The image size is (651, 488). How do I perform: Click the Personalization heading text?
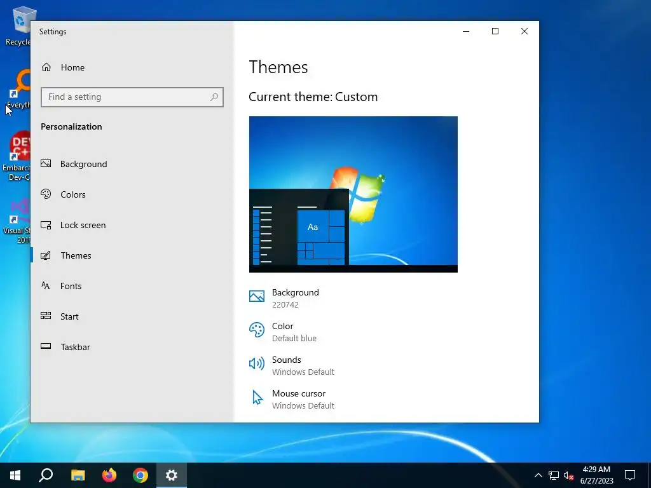[71, 126]
